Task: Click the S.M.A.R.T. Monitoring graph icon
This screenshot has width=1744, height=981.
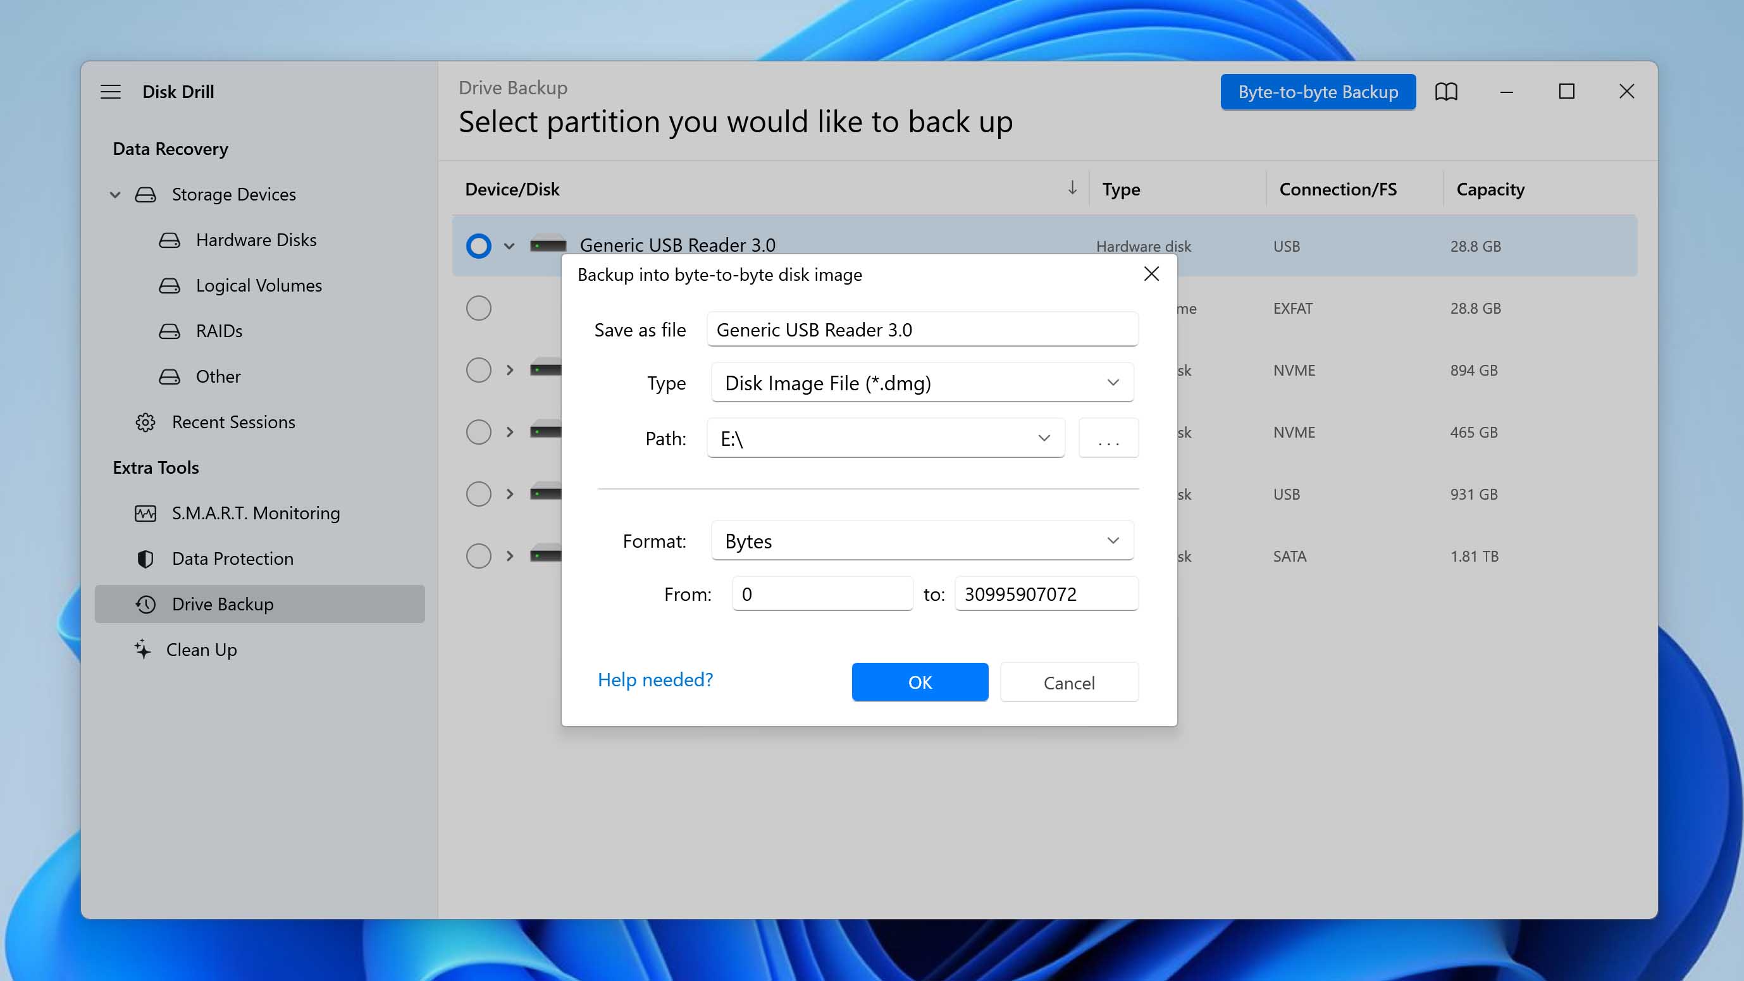Action: coord(145,514)
